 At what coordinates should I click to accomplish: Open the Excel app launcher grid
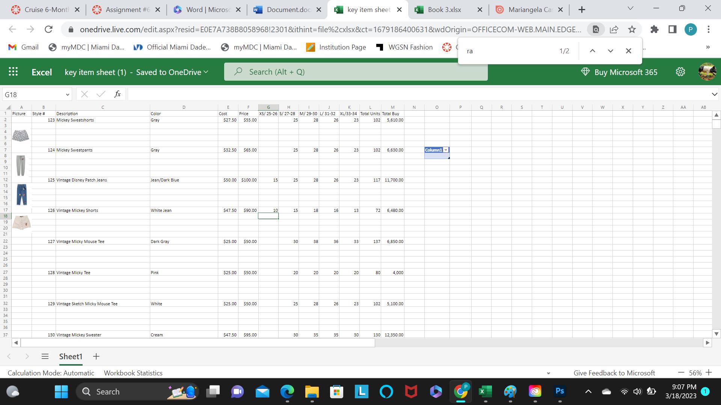[x=13, y=72]
